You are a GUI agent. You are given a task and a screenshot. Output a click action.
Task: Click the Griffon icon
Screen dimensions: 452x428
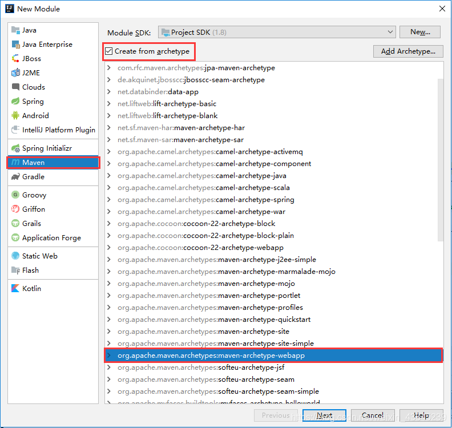[x=15, y=209]
